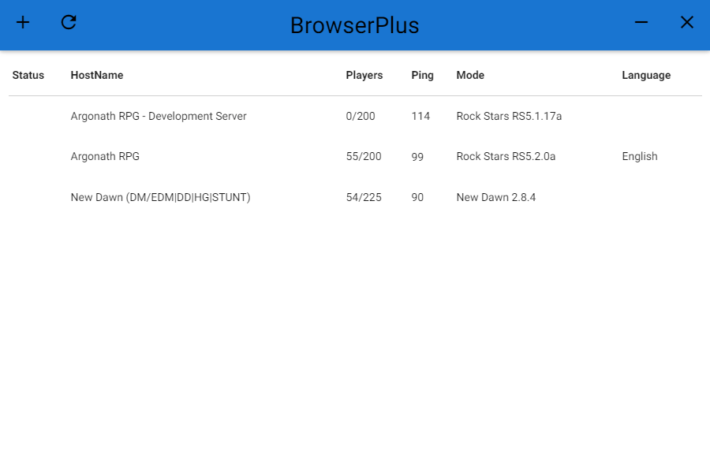Sort by Players column header
710x473 pixels.
click(364, 75)
